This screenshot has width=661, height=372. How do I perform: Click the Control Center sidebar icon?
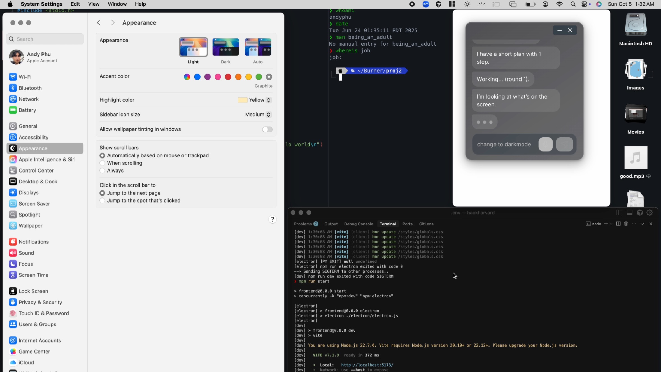point(13,170)
